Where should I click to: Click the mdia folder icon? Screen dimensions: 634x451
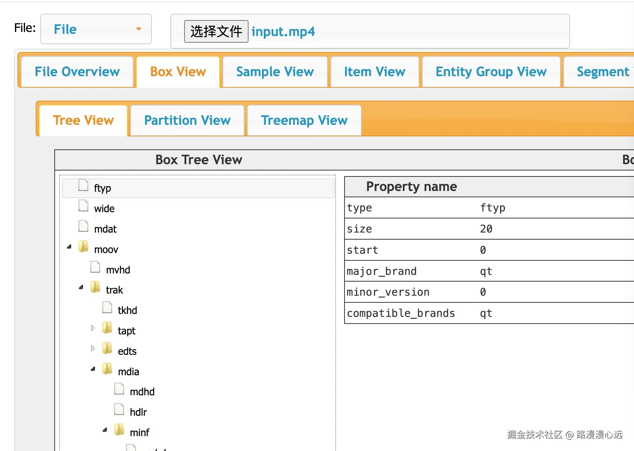[107, 369]
